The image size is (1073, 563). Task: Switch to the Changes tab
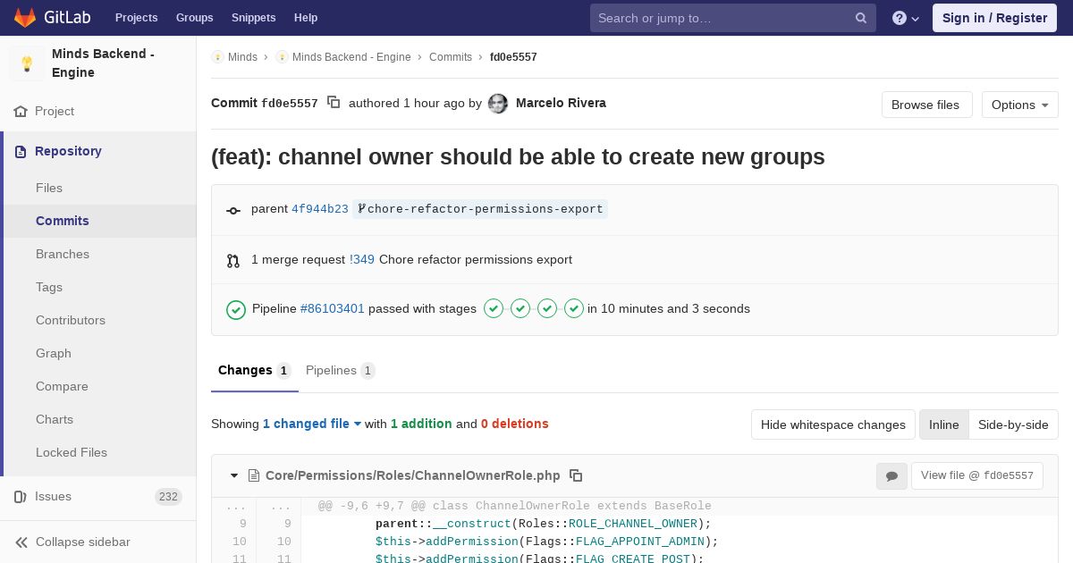pyautogui.click(x=255, y=370)
